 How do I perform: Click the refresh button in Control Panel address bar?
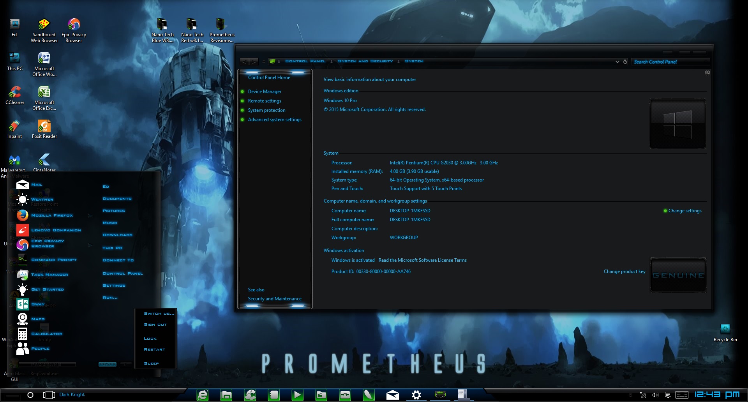pyautogui.click(x=625, y=62)
